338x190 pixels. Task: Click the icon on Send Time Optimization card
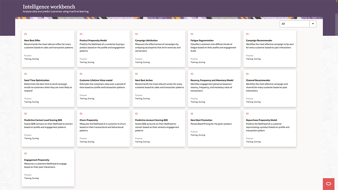click(25, 74)
